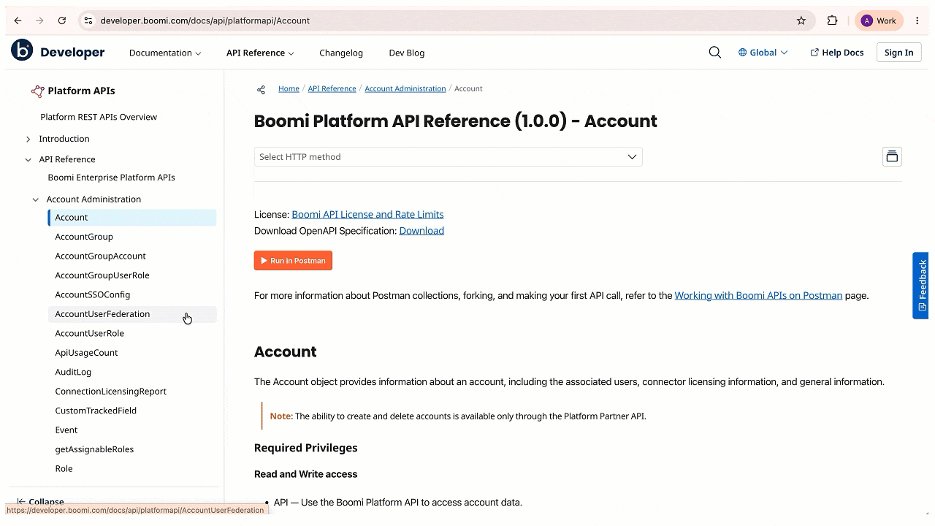Go to Home breadcrumb link
Image resolution: width=935 pixels, height=526 pixels.
point(289,88)
